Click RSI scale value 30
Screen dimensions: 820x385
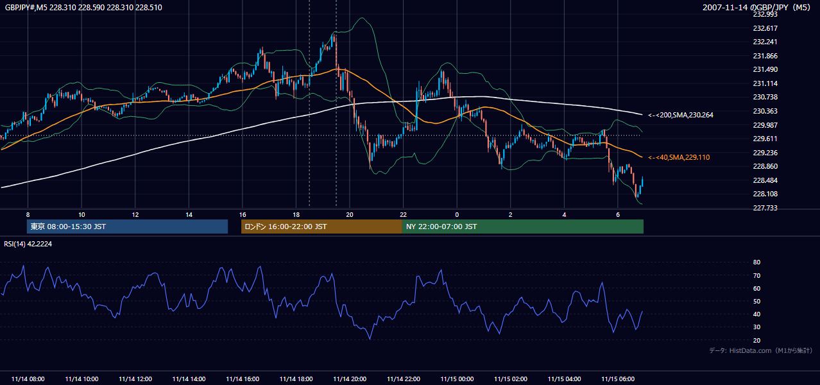(x=756, y=327)
